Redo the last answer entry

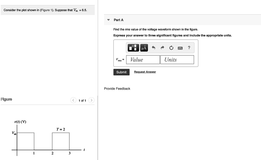pyautogui.click(x=162, y=47)
